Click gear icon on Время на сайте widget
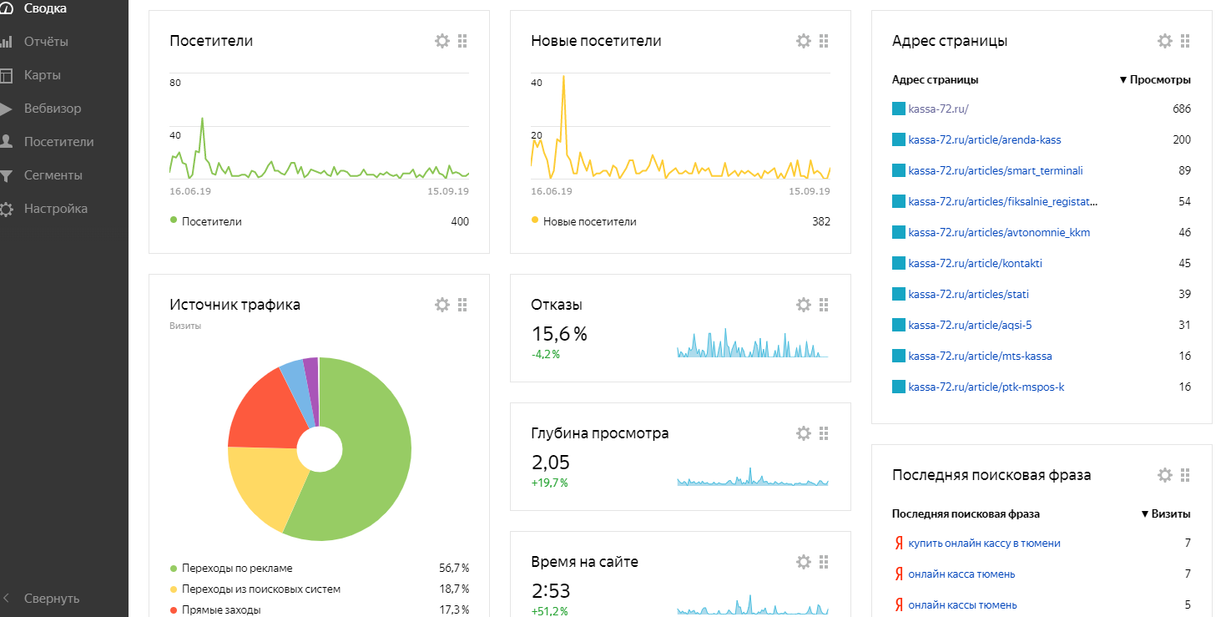 click(804, 562)
